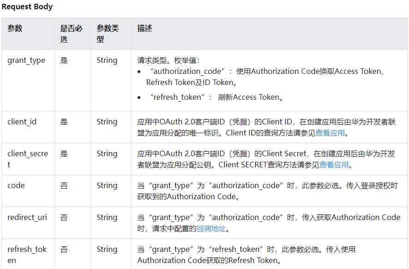Click the Refresh Token及ID Token line
This screenshot has width=409, height=269.
(x=192, y=83)
